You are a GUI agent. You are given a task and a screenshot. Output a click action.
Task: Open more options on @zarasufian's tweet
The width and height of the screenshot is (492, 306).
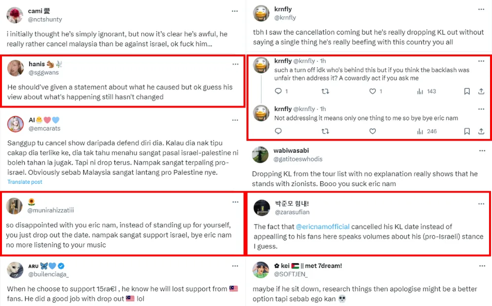point(481,203)
